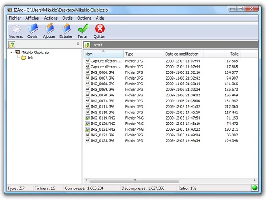Sort by the Taille column header
Screen dimensions: 266x200
(x=222, y=54)
